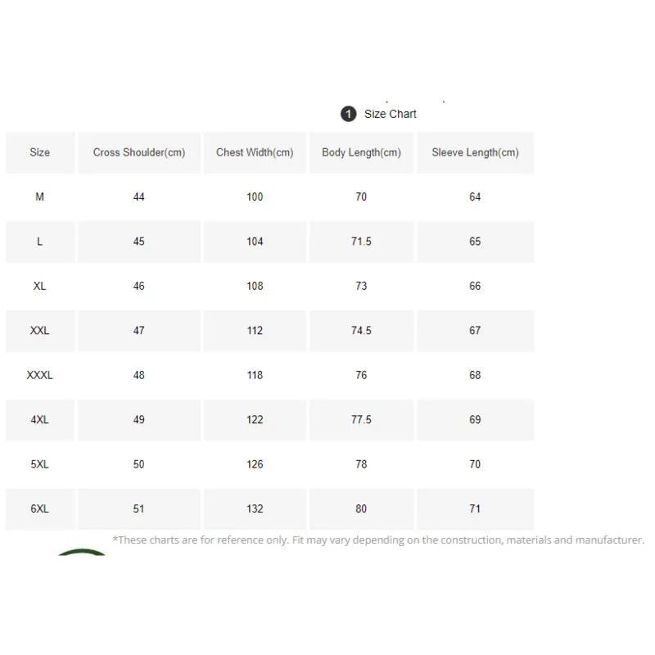Select the Cross Shoulder(cm) column header
Screen dimensions: 655x655
(x=139, y=152)
